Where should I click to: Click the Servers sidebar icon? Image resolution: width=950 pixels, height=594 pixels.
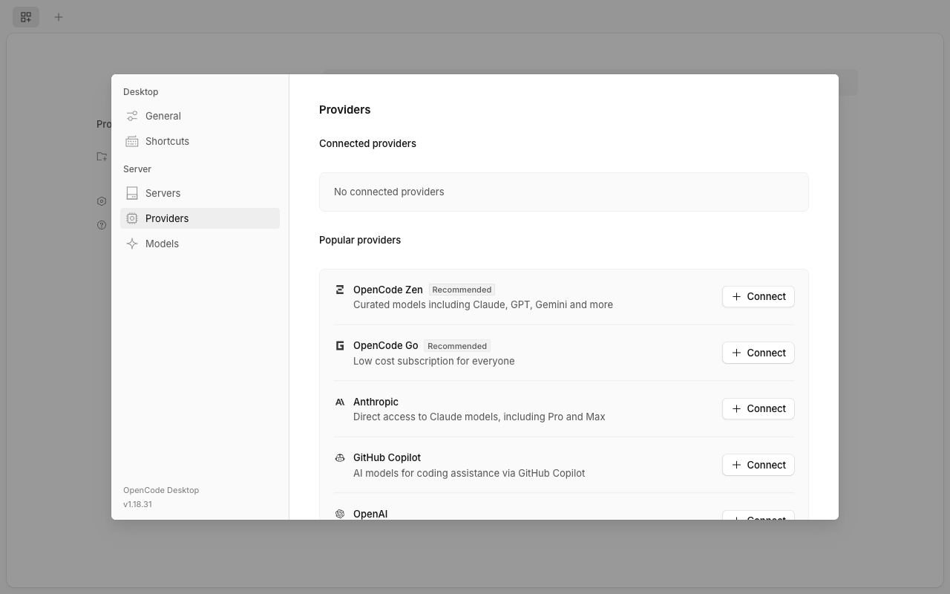(x=132, y=193)
